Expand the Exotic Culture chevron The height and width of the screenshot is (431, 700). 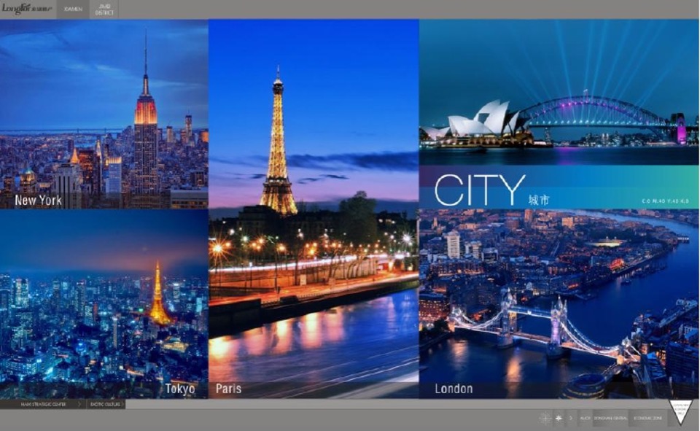[122, 404]
